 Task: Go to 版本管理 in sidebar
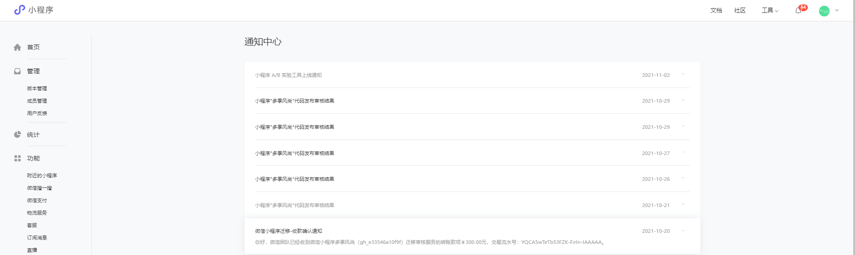37,88
